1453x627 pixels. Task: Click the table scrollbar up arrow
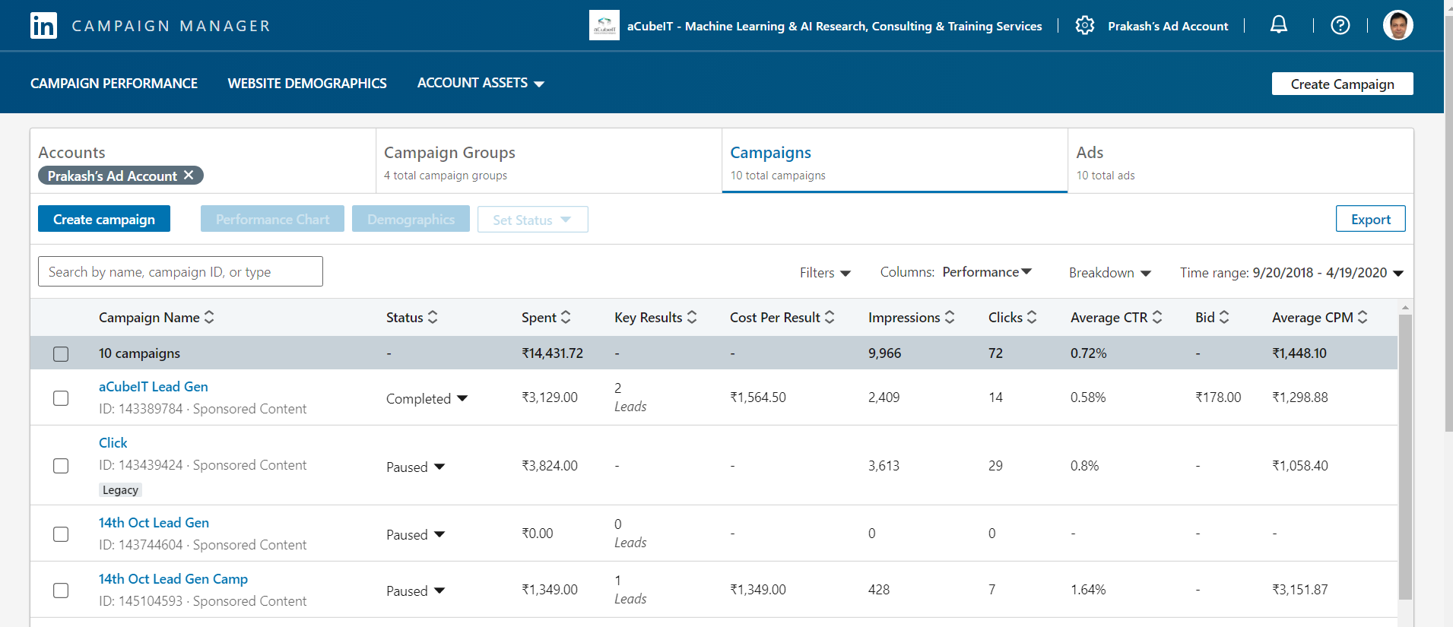[x=1405, y=307]
